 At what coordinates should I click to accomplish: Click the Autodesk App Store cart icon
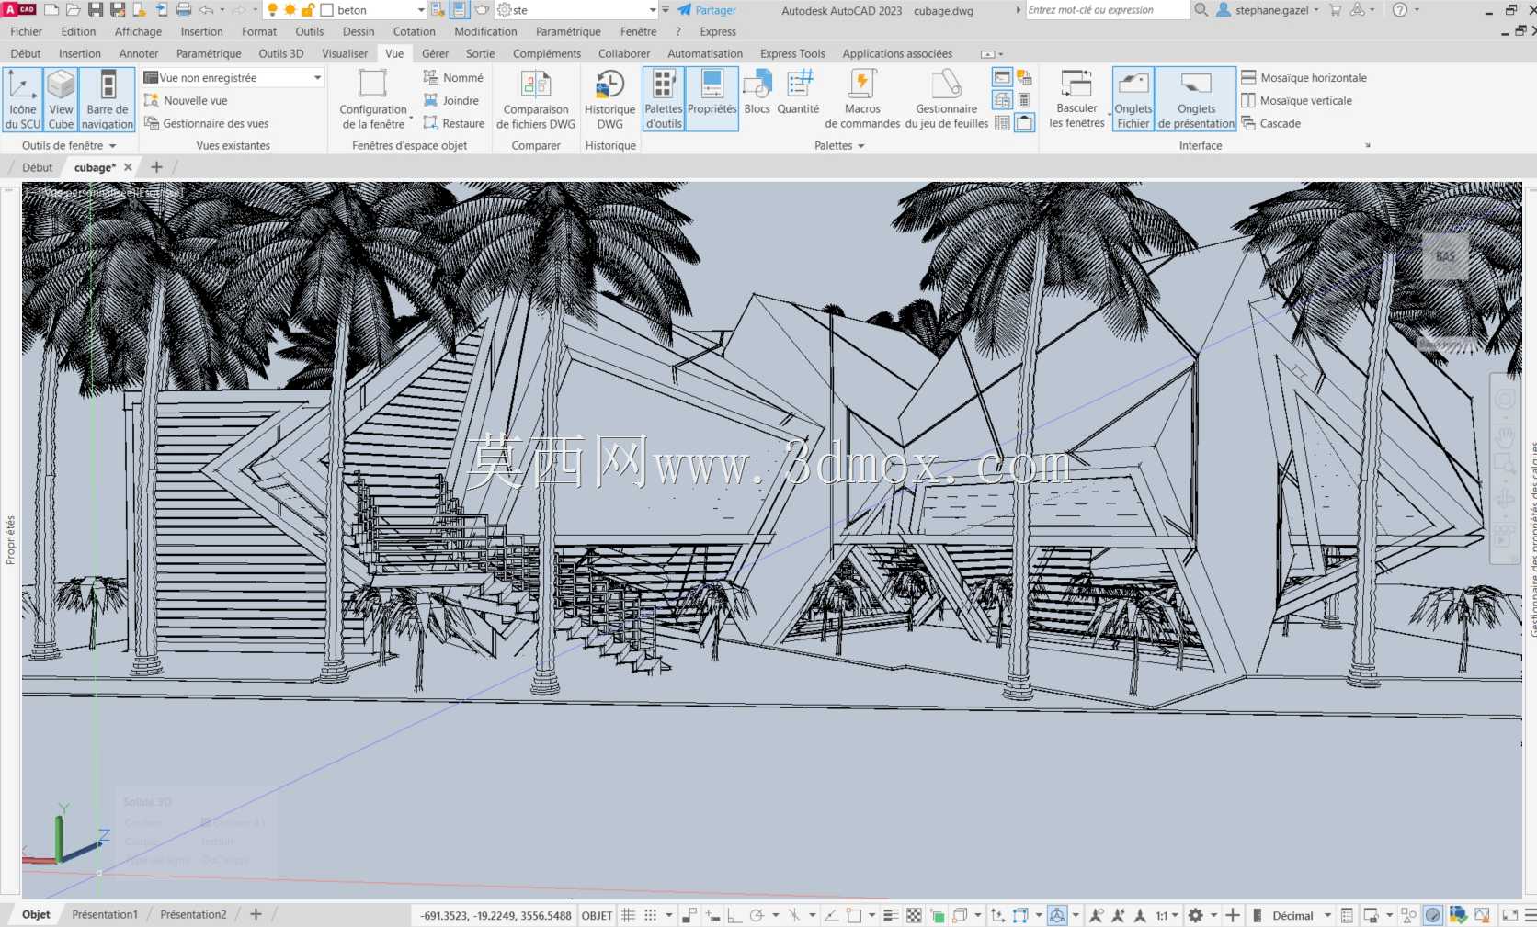tap(1335, 10)
